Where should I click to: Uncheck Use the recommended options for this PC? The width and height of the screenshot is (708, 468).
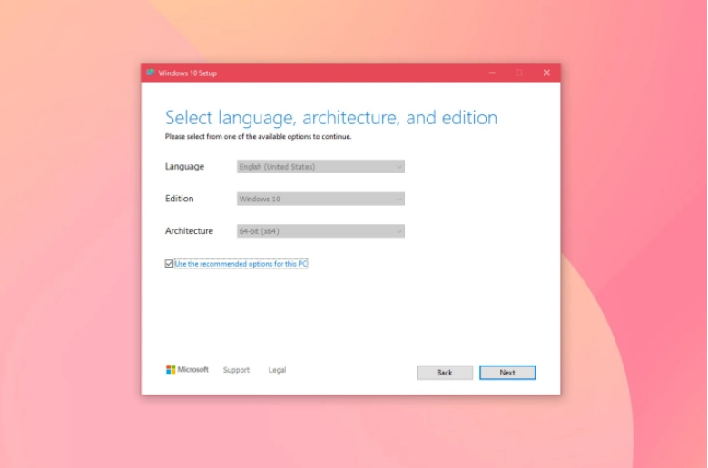coord(169,264)
